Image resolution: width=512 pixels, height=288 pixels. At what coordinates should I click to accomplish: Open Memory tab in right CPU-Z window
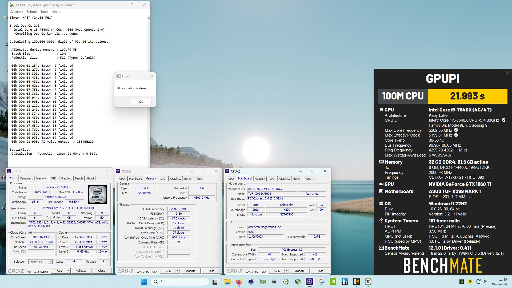point(260,179)
